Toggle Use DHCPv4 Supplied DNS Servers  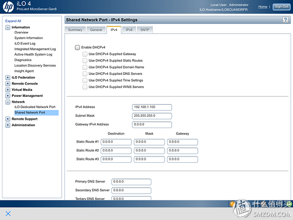85,73
